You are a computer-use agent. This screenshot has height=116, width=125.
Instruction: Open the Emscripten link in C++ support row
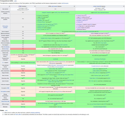click(x=33, y=63)
